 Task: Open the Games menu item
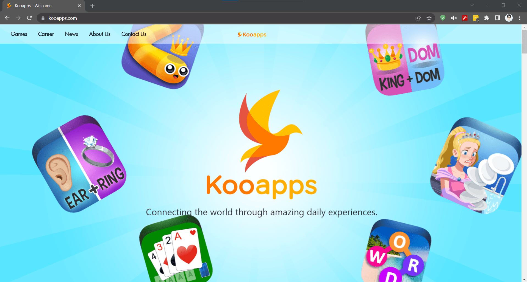[x=19, y=34]
